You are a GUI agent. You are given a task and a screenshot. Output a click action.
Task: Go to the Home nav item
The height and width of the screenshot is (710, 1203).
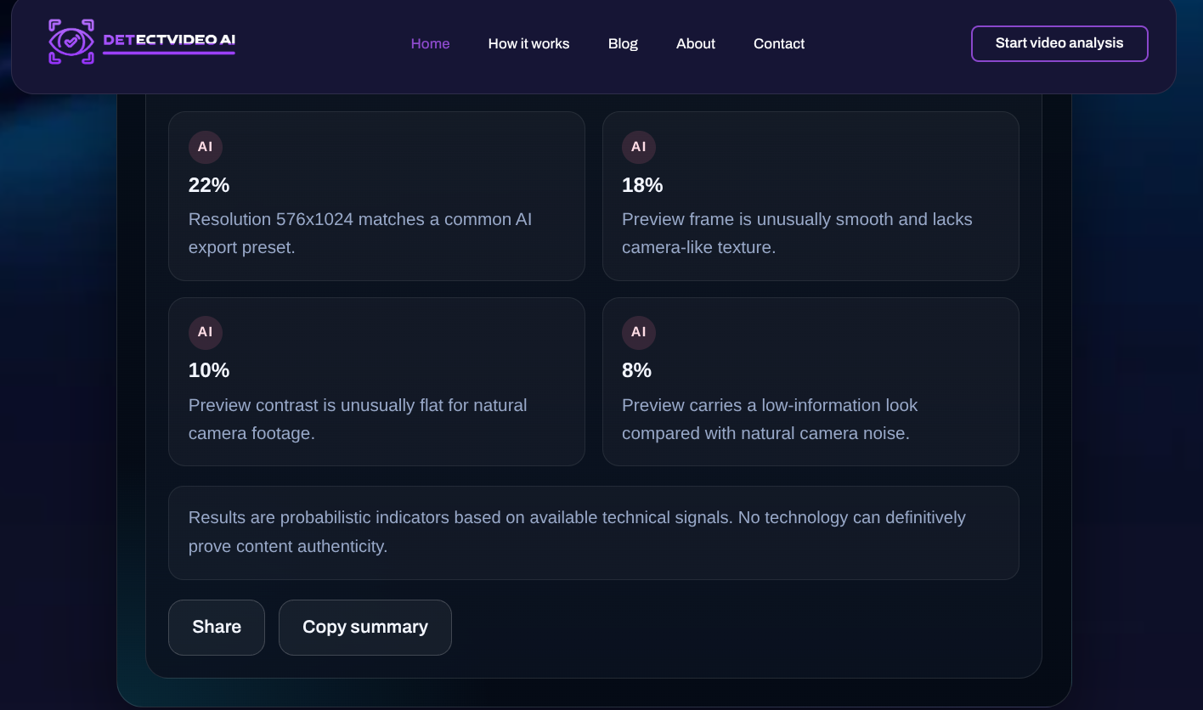(x=430, y=43)
